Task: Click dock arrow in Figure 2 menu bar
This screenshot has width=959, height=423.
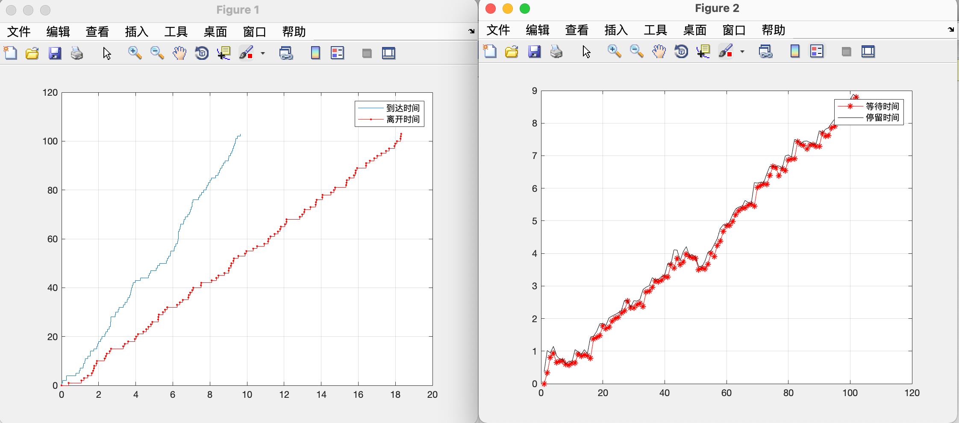Action: (951, 29)
